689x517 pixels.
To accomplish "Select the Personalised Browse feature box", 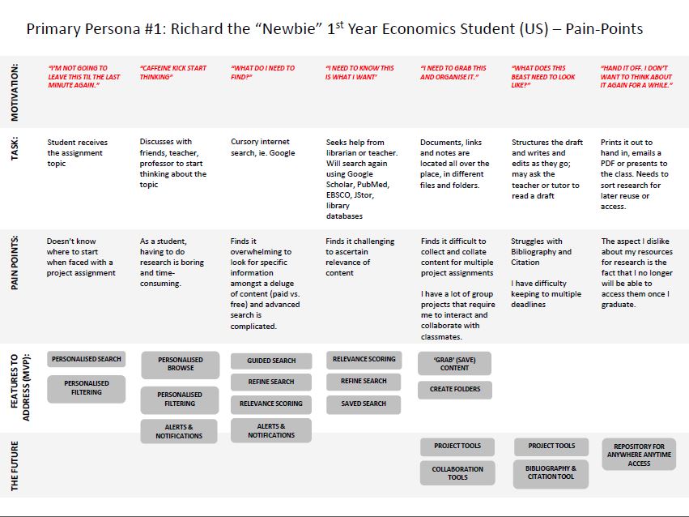I will coord(180,364).
